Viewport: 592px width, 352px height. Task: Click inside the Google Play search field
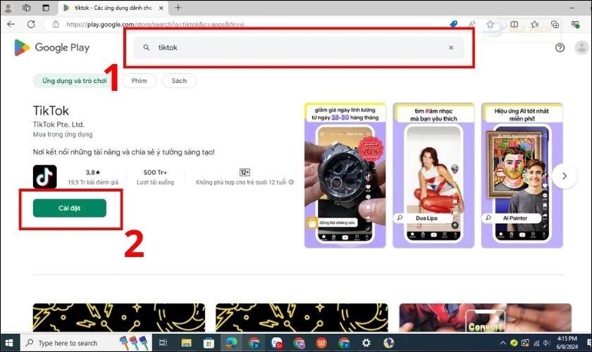click(299, 48)
